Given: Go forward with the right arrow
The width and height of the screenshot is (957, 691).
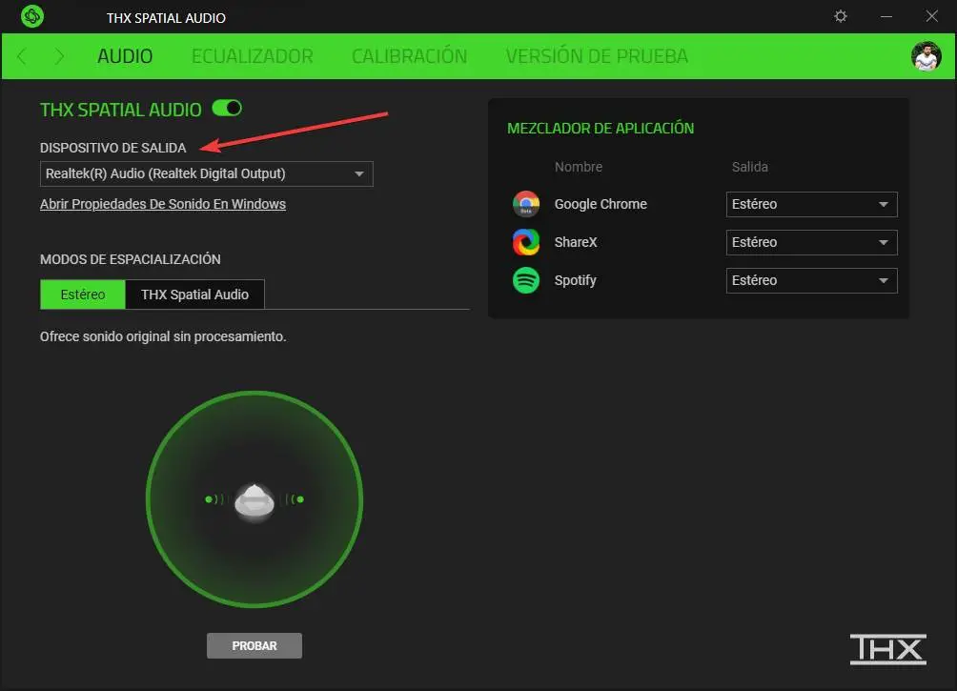Looking at the screenshot, I should coord(59,56).
